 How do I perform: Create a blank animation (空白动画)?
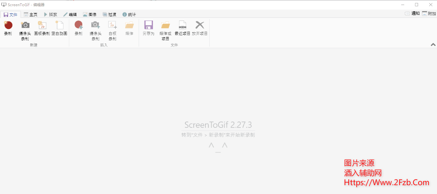tap(59, 28)
